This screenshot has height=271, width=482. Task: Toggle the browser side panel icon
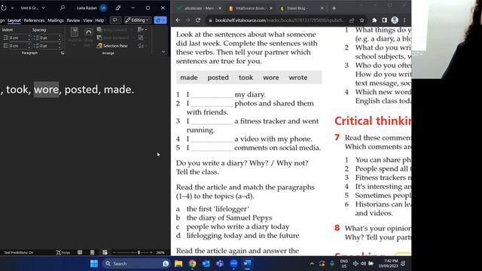[384, 20]
